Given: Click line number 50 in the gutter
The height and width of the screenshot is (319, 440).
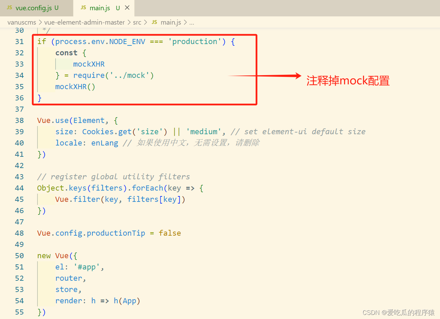Looking at the screenshot, I should (x=19, y=255).
